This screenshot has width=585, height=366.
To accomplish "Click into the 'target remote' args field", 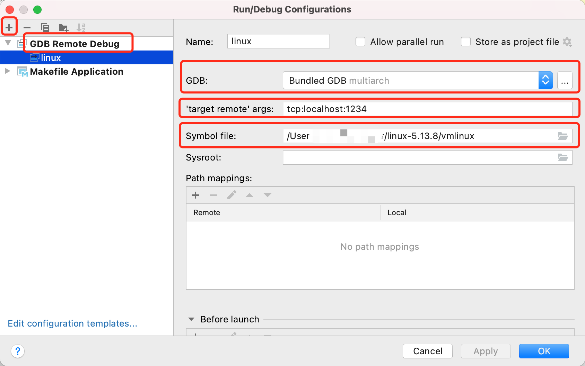I will pyautogui.click(x=427, y=109).
